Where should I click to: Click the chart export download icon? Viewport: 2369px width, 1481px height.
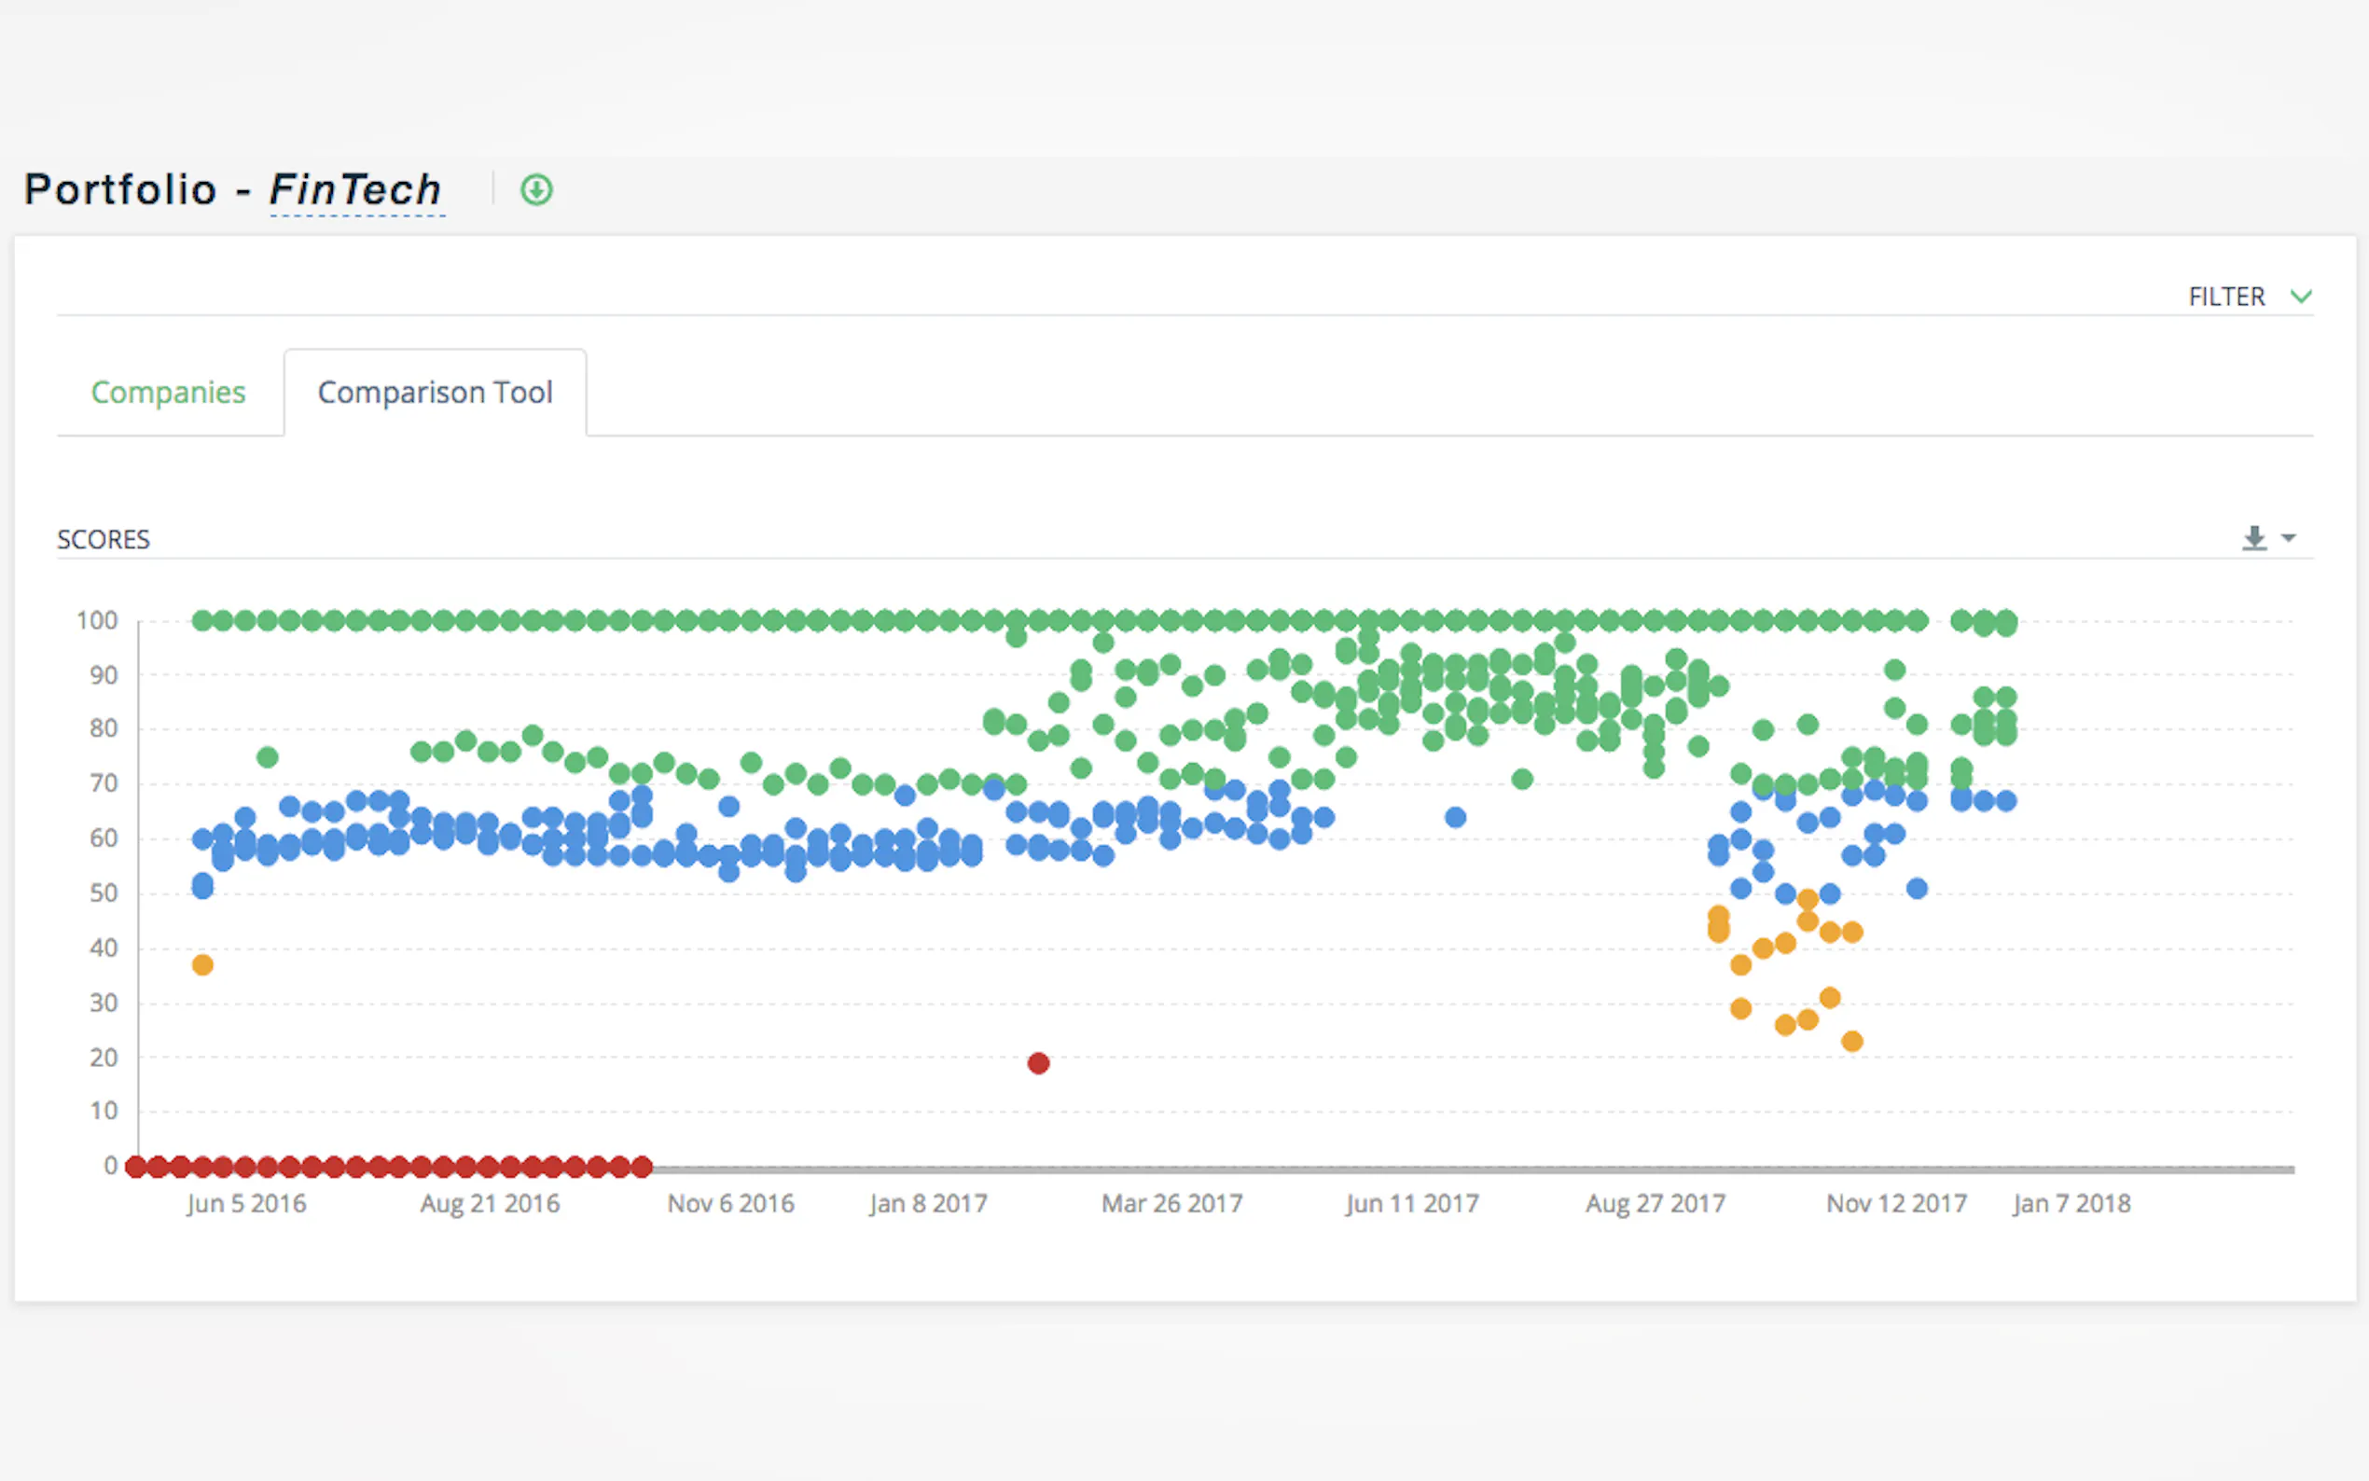[2253, 538]
